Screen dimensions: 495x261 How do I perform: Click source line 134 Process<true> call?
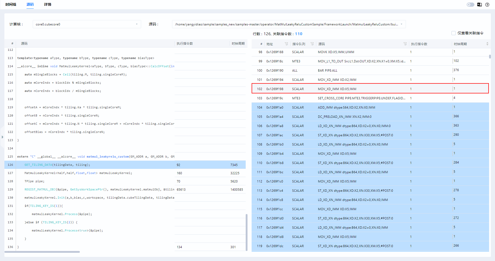coord(125,230)
